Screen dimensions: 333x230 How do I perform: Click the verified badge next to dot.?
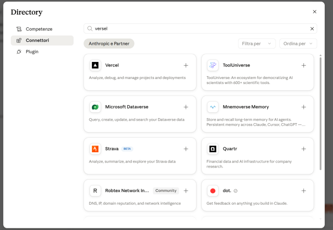[236, 191]
